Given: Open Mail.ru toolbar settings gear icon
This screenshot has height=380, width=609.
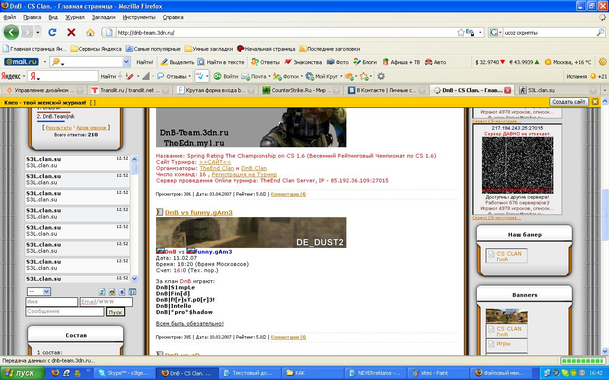Looking at the screenshot, I should (603, 62).
